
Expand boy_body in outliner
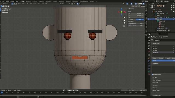coord(154,17)
